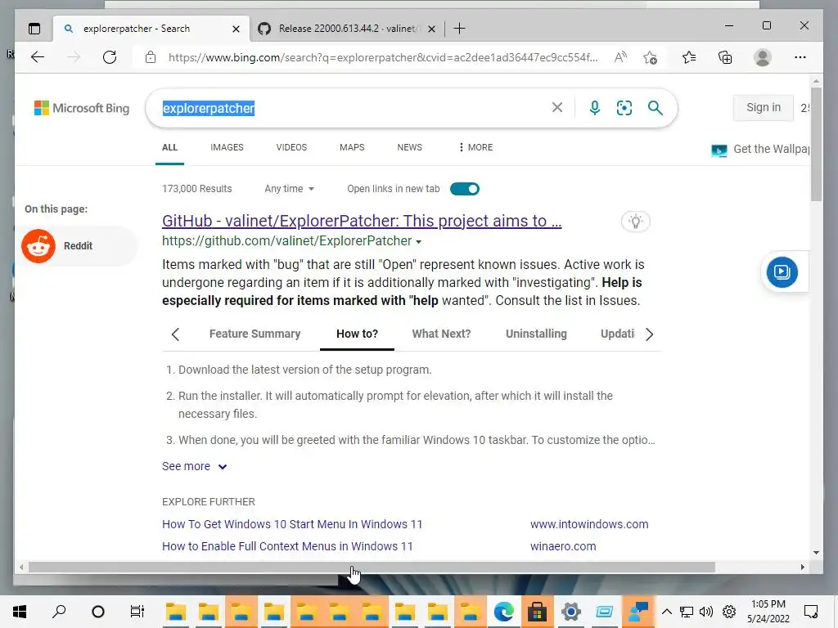Screen dimensions: 838x628
Task: Click the browser address bar URL
Action: [x=383, y=57]
